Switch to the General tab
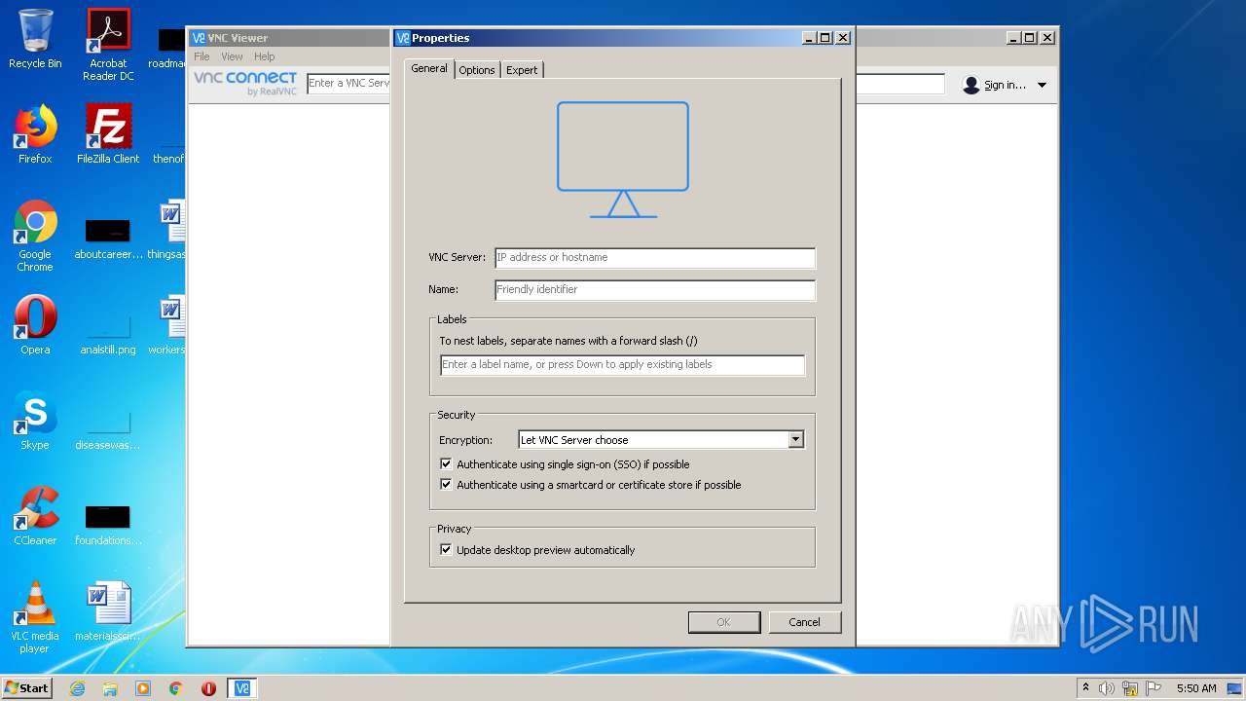The height and width of the screenshot is (701, 1246). pos(429,68)
